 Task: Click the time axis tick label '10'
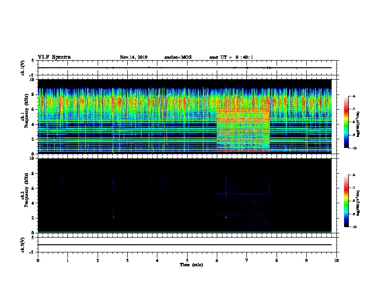coord(336,261)
